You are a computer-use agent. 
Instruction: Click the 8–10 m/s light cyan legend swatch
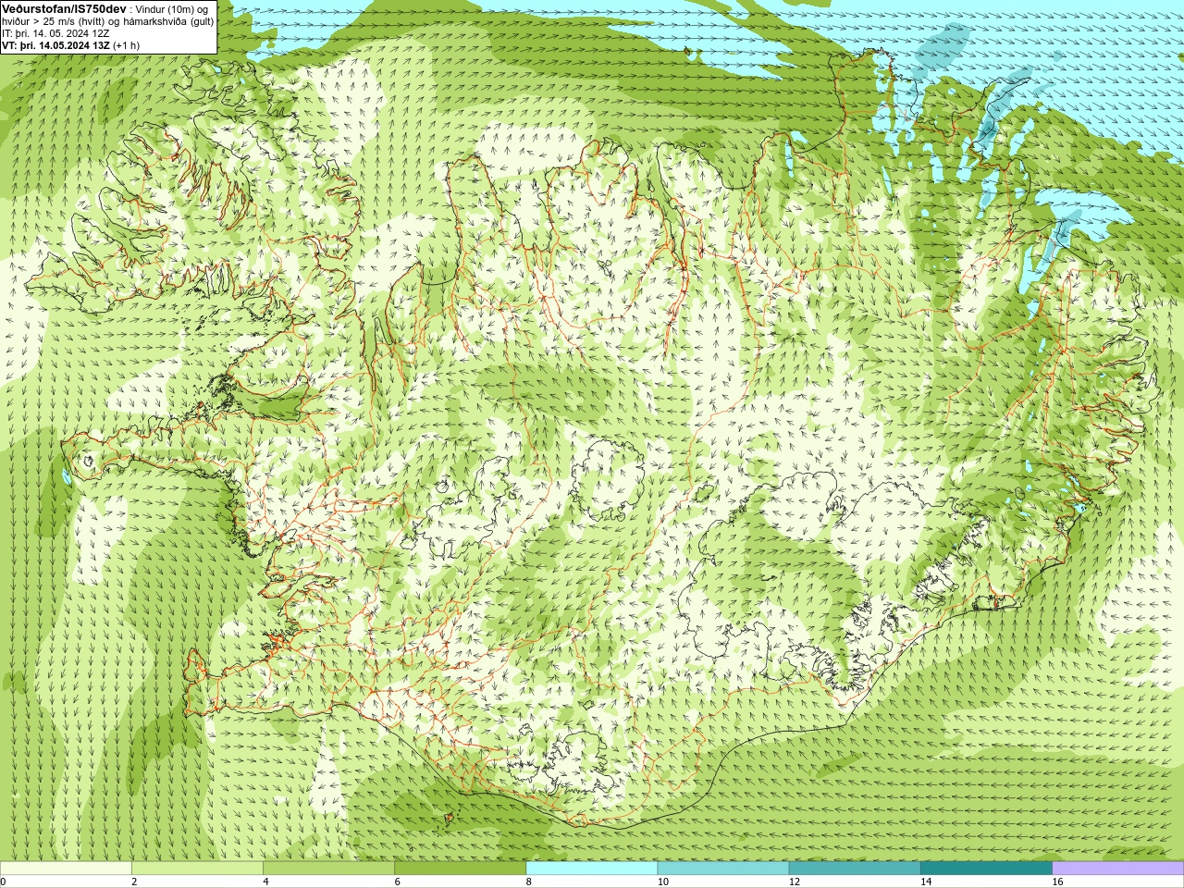[592, 869]
